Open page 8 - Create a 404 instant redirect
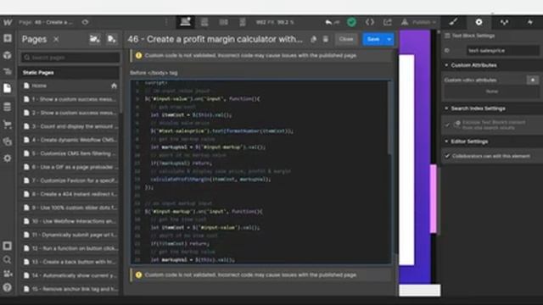 tap(70, 194)
